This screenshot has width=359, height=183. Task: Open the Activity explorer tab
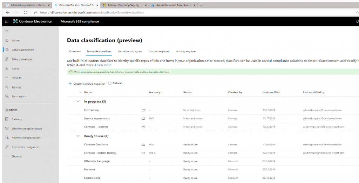(186, 51)
